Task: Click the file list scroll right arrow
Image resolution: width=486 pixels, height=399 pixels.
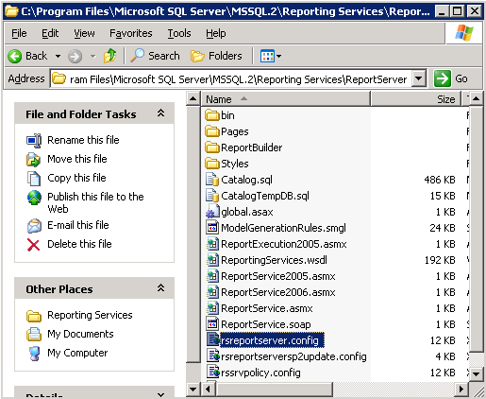Action: pyautogui.click(x=461, y=389)
